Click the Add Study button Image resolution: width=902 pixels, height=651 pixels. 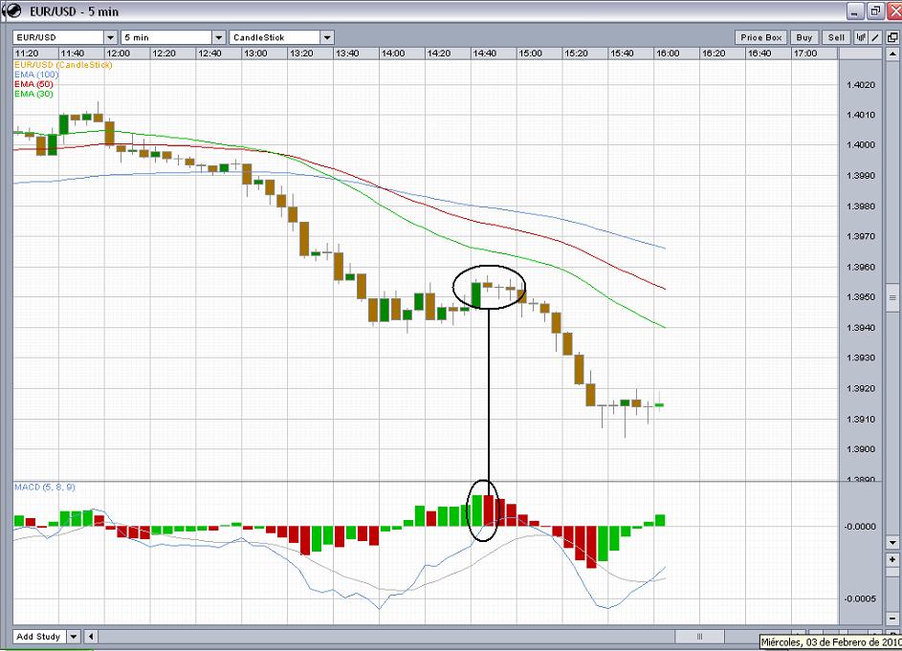tap(39, 637)
